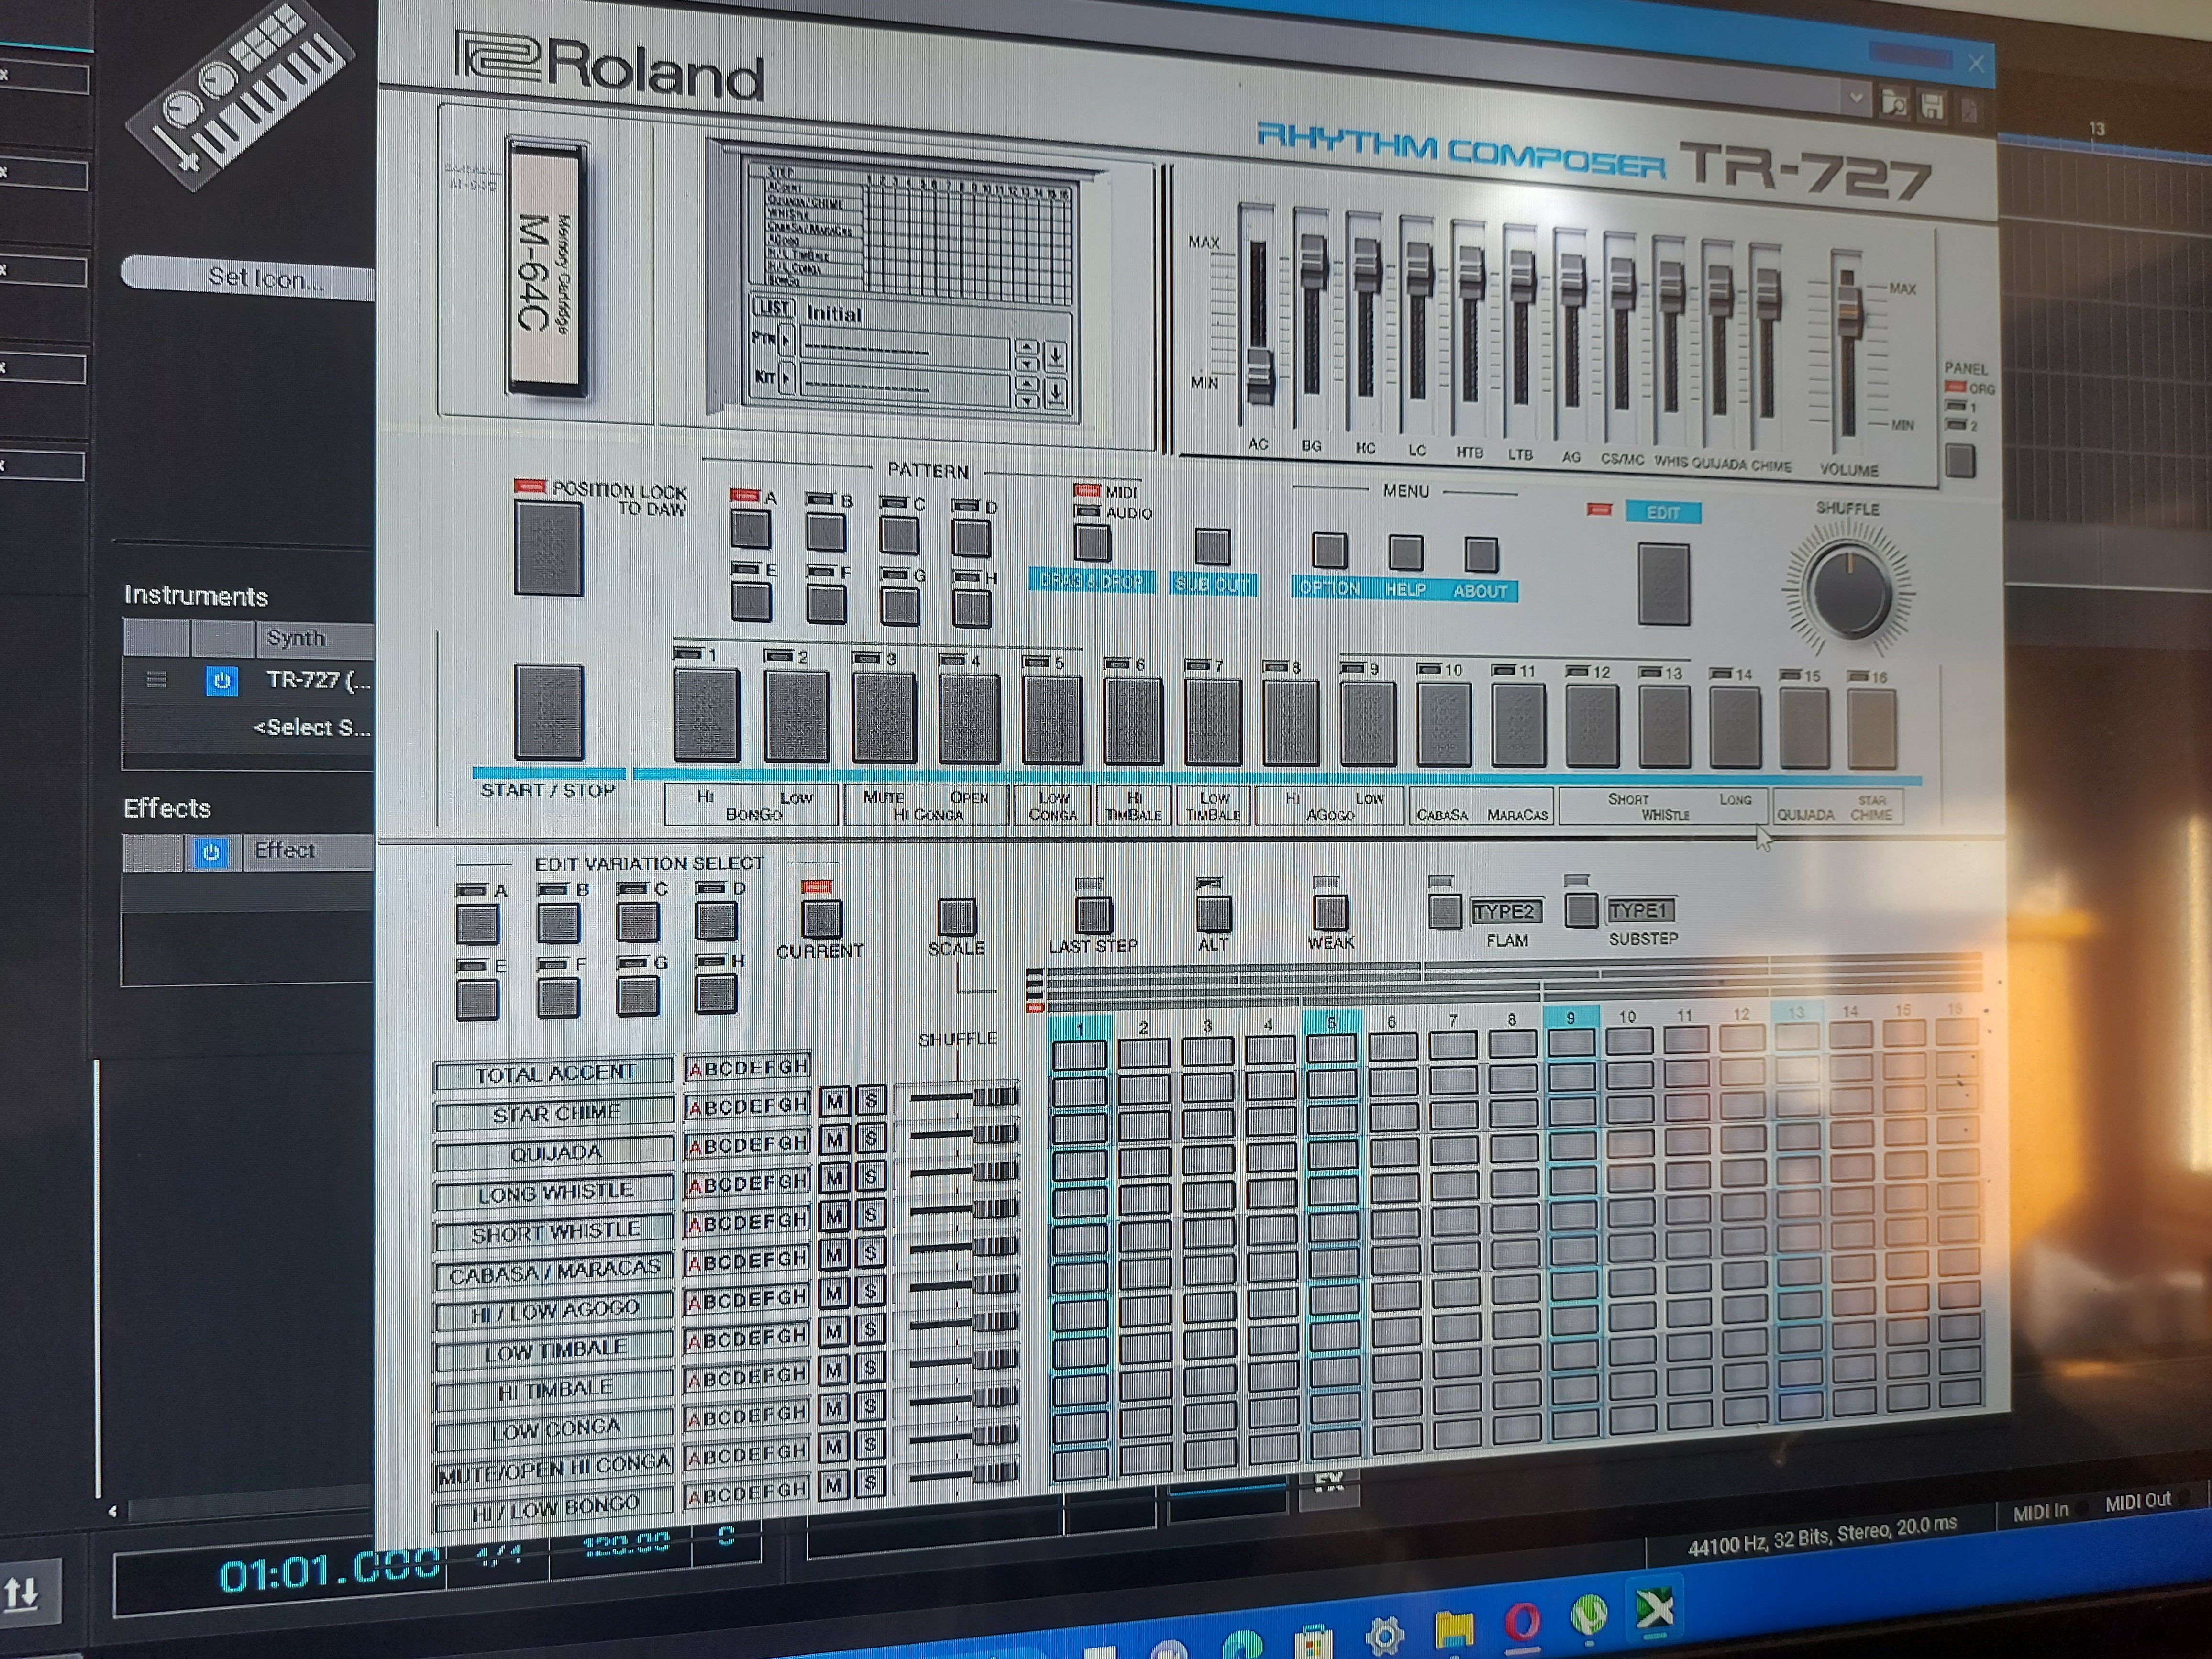Toggle TR-727 instrument power button

click(221, 681)
